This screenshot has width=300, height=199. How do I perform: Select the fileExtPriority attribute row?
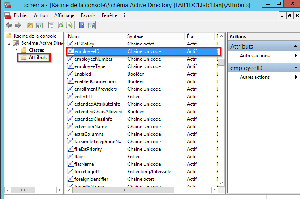[143, 149]
